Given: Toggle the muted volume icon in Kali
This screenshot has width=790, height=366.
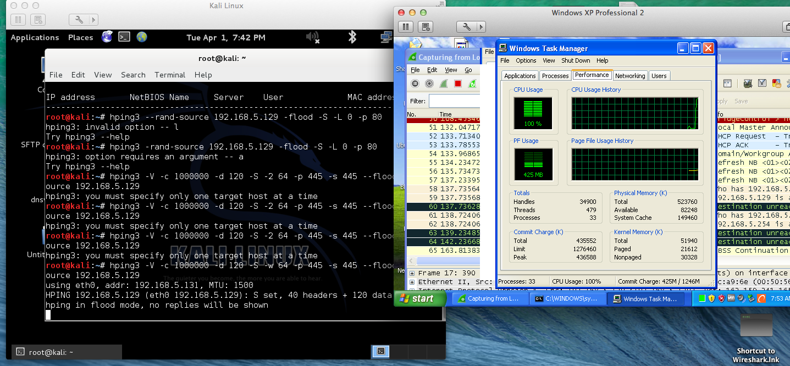Looking at the screenshot, I should click(x=312, y=37).
